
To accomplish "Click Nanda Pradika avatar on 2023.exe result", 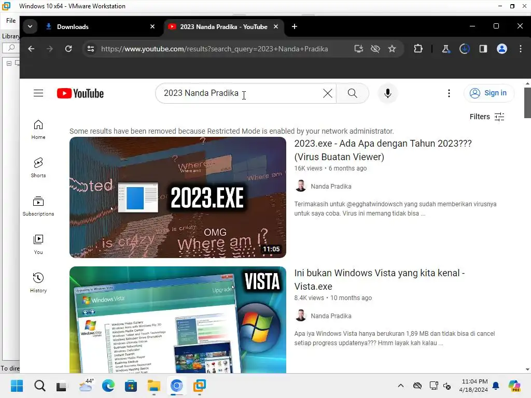I will (x=300, y=186).
